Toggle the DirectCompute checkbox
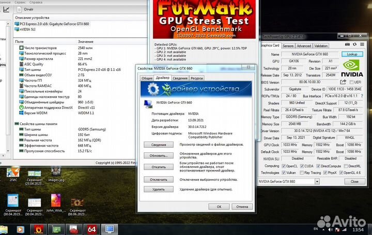 [318, 166]
